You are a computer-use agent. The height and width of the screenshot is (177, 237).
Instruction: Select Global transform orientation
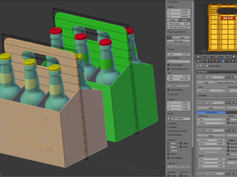coord(172,20)
